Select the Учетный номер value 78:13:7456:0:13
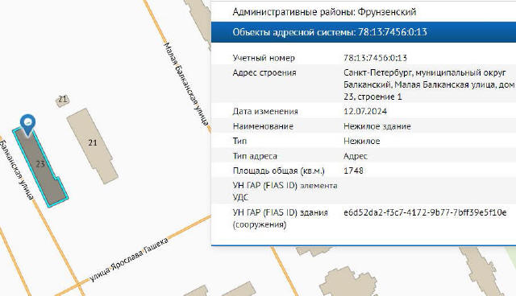 [375, 58]
